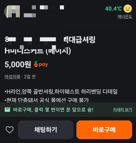Click the 5,000원 price text

[18, 64]
